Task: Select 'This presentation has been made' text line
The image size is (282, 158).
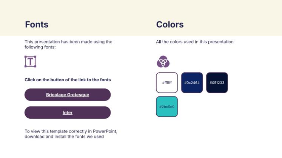Action: click(68, 42)
